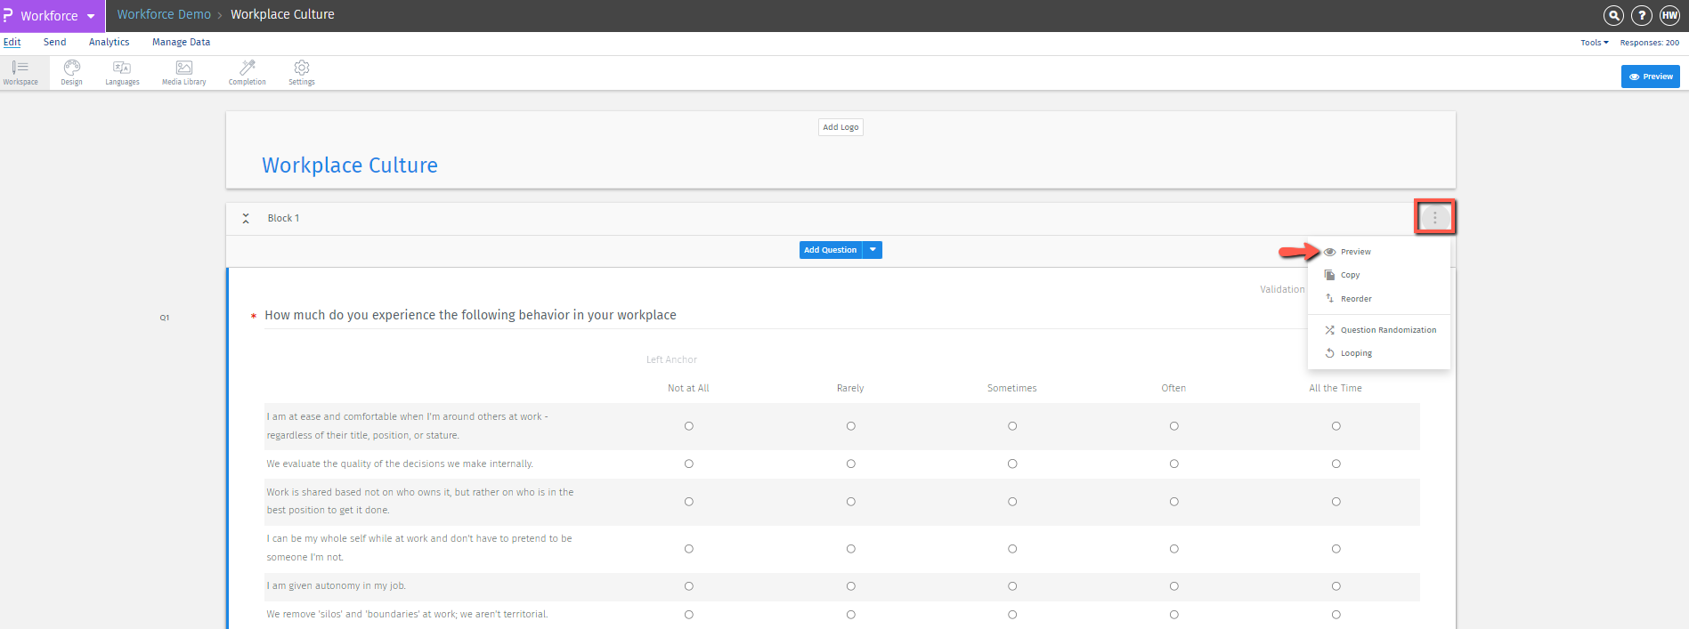
Task: Open the Analytics menu tab
Action: tap(109, 42)
